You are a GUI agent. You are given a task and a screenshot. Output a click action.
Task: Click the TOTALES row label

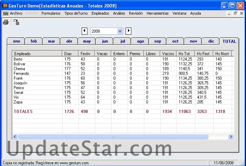23,111
